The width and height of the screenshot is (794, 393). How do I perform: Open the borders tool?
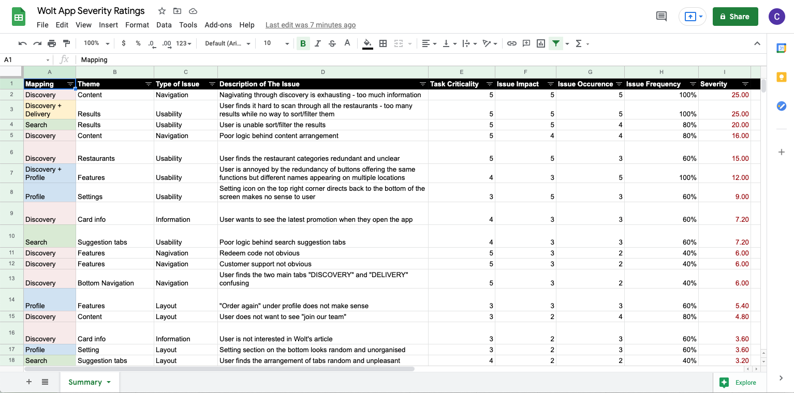pyautogui.click(x=383, y=43)
